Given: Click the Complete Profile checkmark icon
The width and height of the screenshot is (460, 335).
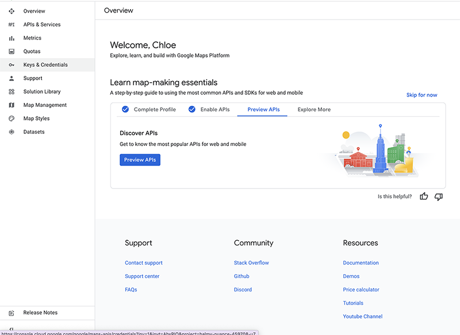Looking at the screenshot, I should [125, 109].
